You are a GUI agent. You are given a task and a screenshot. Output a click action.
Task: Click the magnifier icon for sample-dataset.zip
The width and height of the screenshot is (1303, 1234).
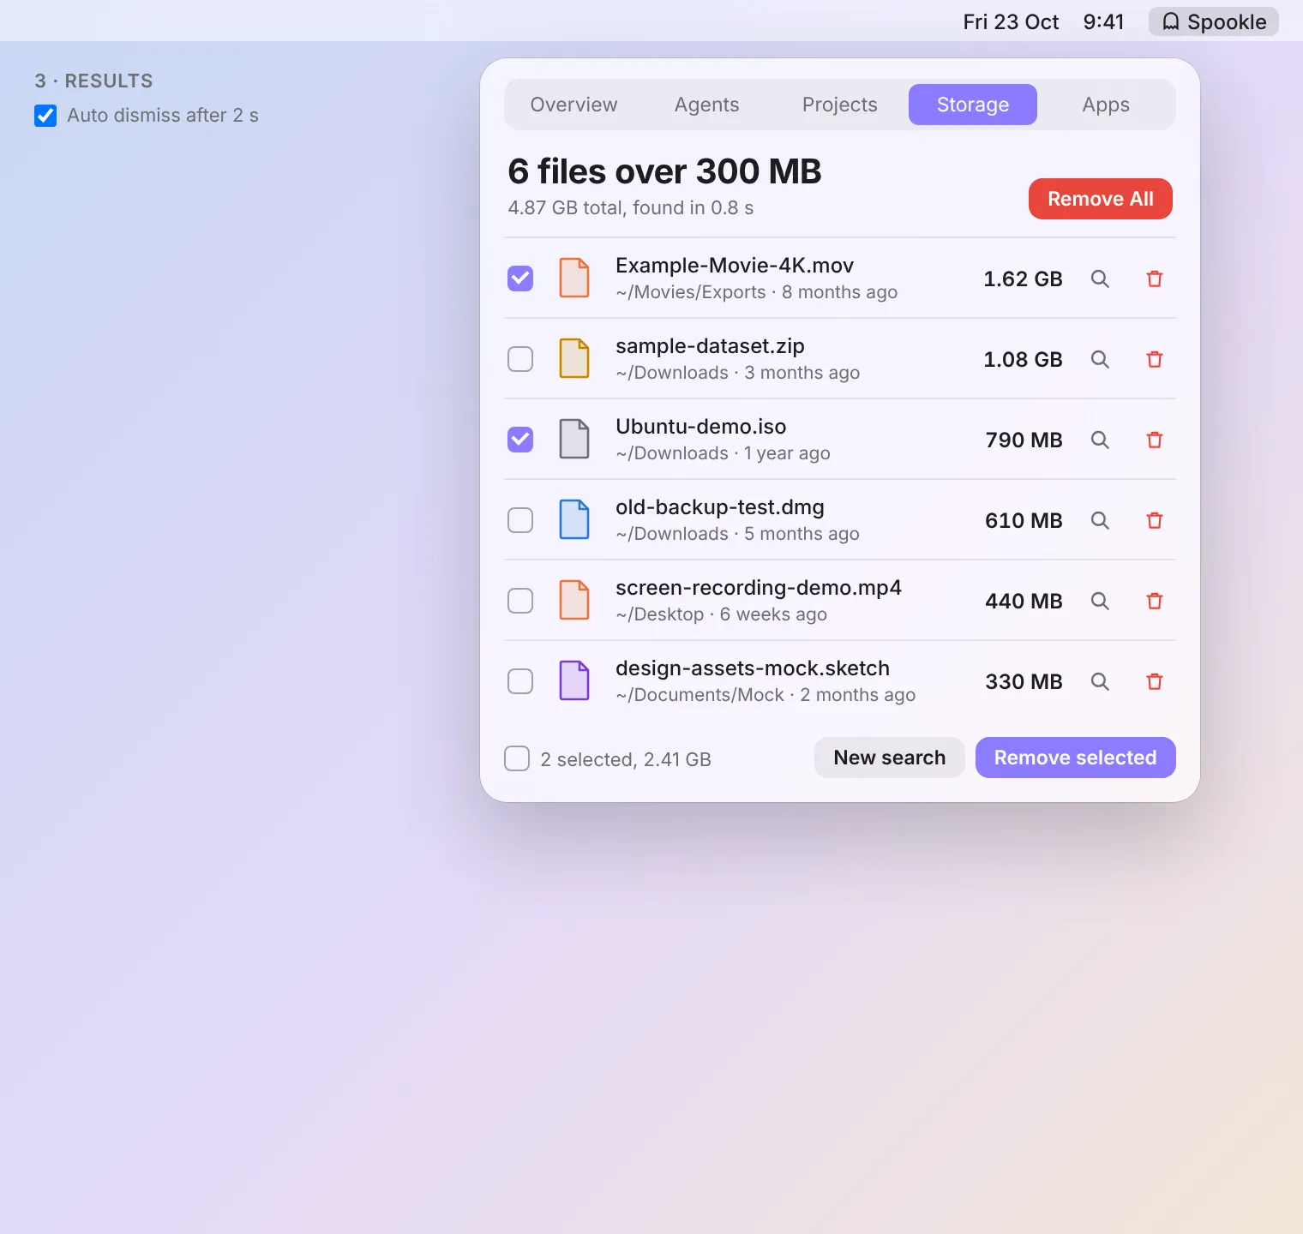(x=1100, y=359)
